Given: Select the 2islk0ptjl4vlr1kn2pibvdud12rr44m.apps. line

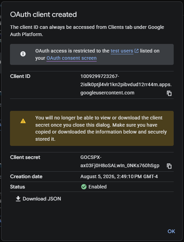Looking at the screenshot, I should (126, 84).
